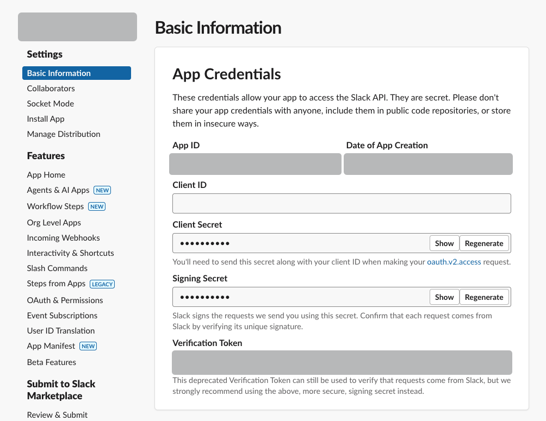Navigate to Org Level Apps
546x421 pixels.
pos(53,222)
